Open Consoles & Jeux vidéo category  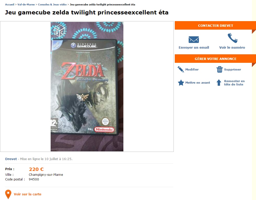tap(52, 5)
